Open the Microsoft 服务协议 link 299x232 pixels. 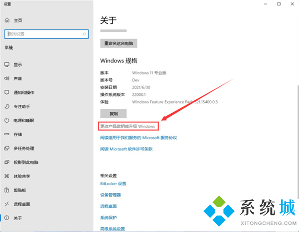139,138
